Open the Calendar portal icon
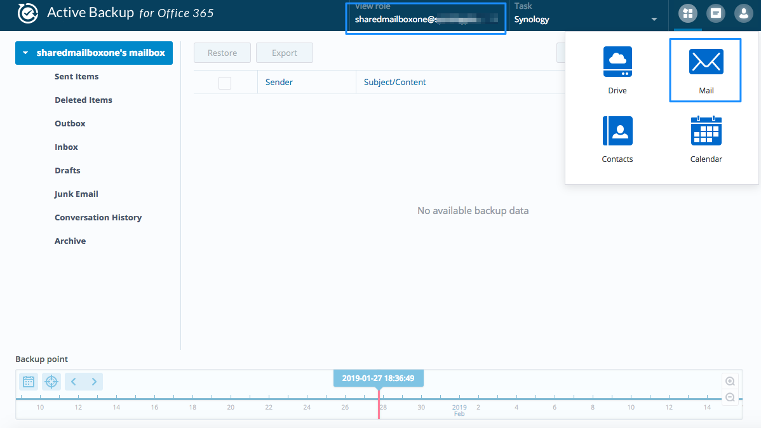Screen dimensions: 761x428 (x=706, y=131)
